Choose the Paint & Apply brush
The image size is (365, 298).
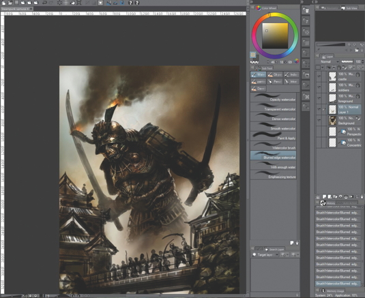pyautogui.click(x=274, y=136)
